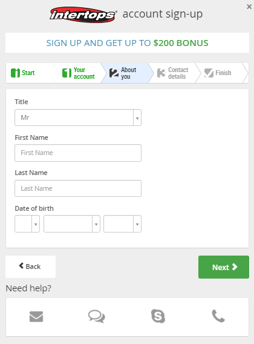Click the Intertops logo
This screenshot has width=254, height=344.
[x=83, y=15]
